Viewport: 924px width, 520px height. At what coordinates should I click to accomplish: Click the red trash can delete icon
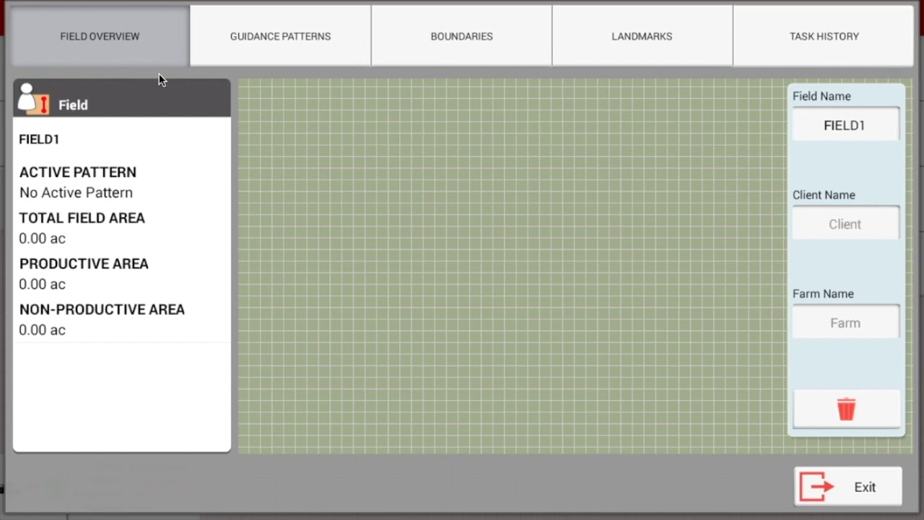coord(846,409)
